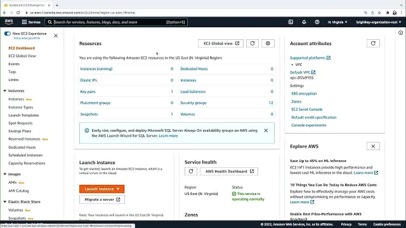Open Spot Requests in sidebar
This screenshot has height=228, width=406.
pyautogui.click(x=20, y=123)
